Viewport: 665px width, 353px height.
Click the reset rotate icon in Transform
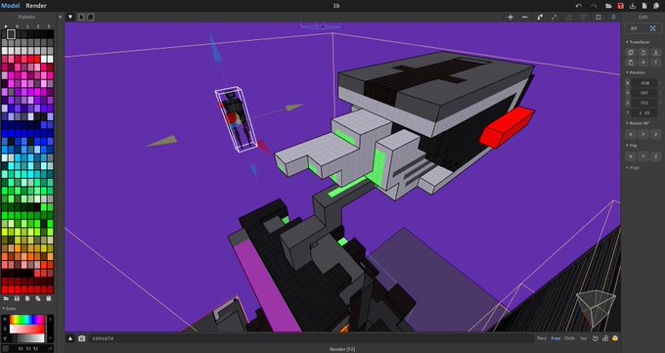[x=643, y=53]
